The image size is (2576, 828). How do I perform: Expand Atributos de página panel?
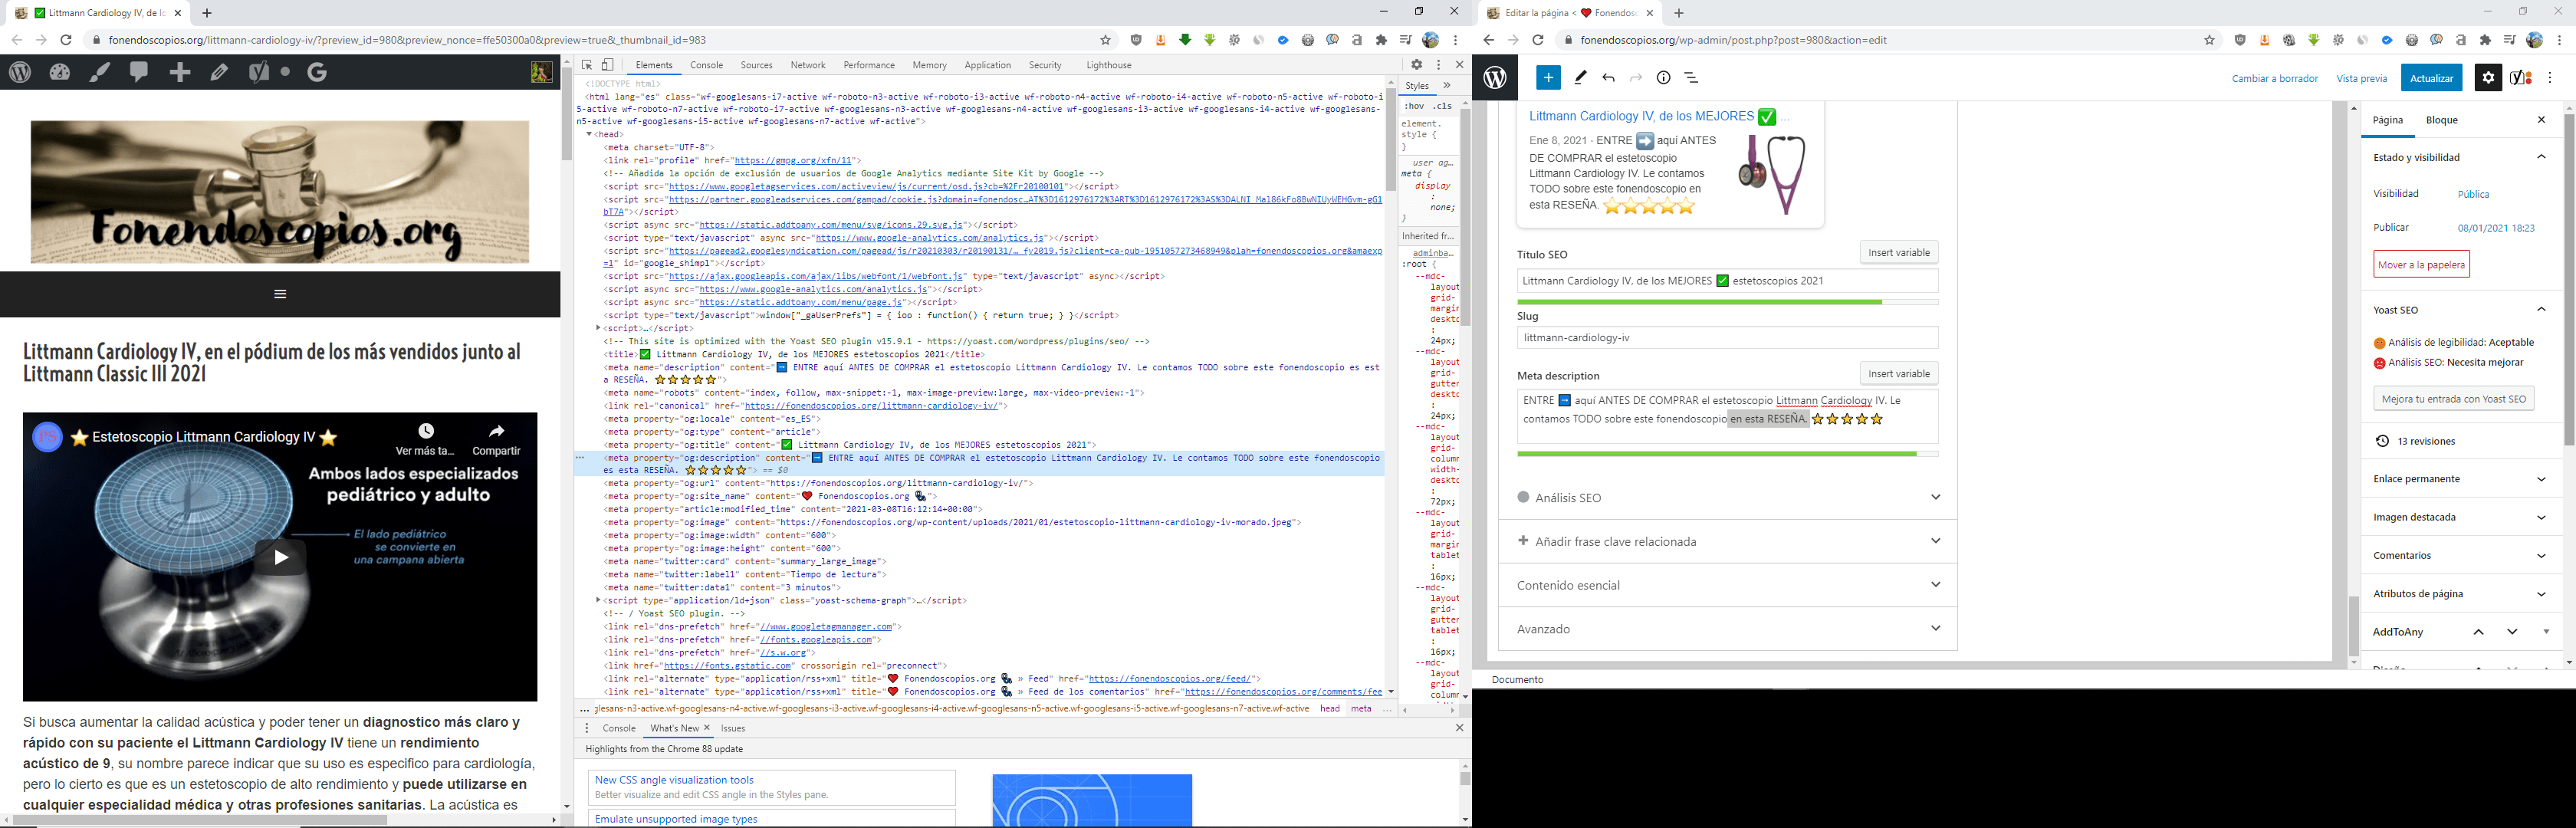click(x=2460, y=594)
